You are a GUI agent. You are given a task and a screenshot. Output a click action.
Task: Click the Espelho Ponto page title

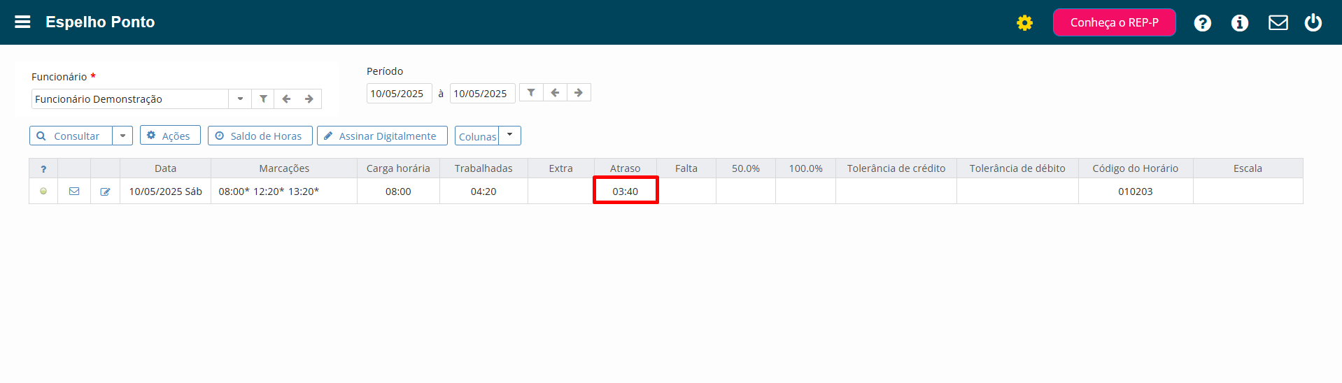point(100,22)
